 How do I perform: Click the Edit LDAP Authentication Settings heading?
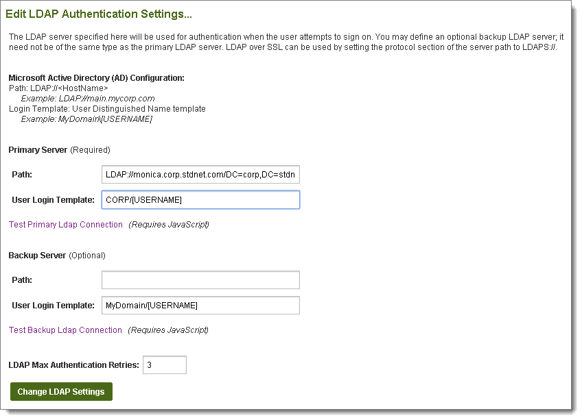pyautogui.click(x=99, y=14)
